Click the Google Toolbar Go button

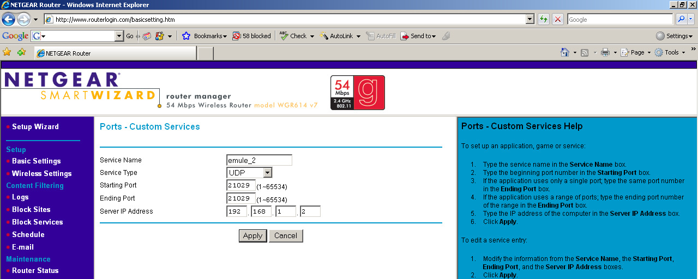click(x=130, y=36)
